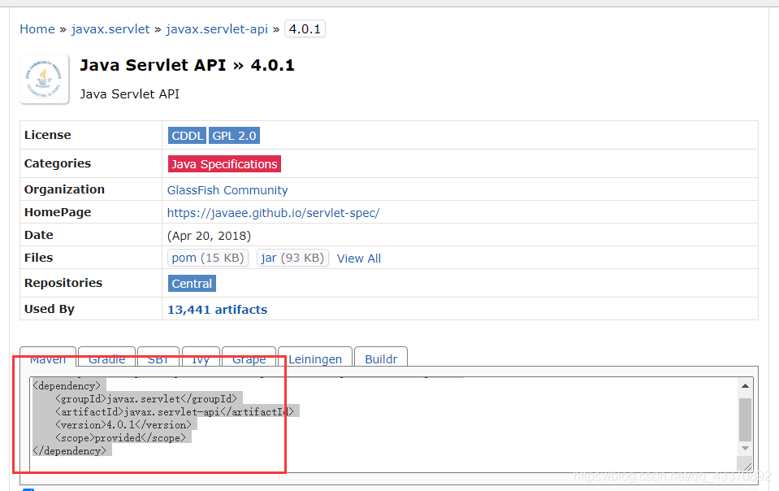Select the Maven tab
This screenshot has width=779, height=491.
(48, 357)
